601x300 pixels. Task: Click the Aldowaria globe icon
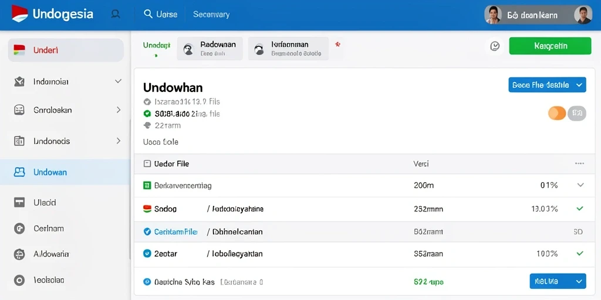[x=19, y=254]
